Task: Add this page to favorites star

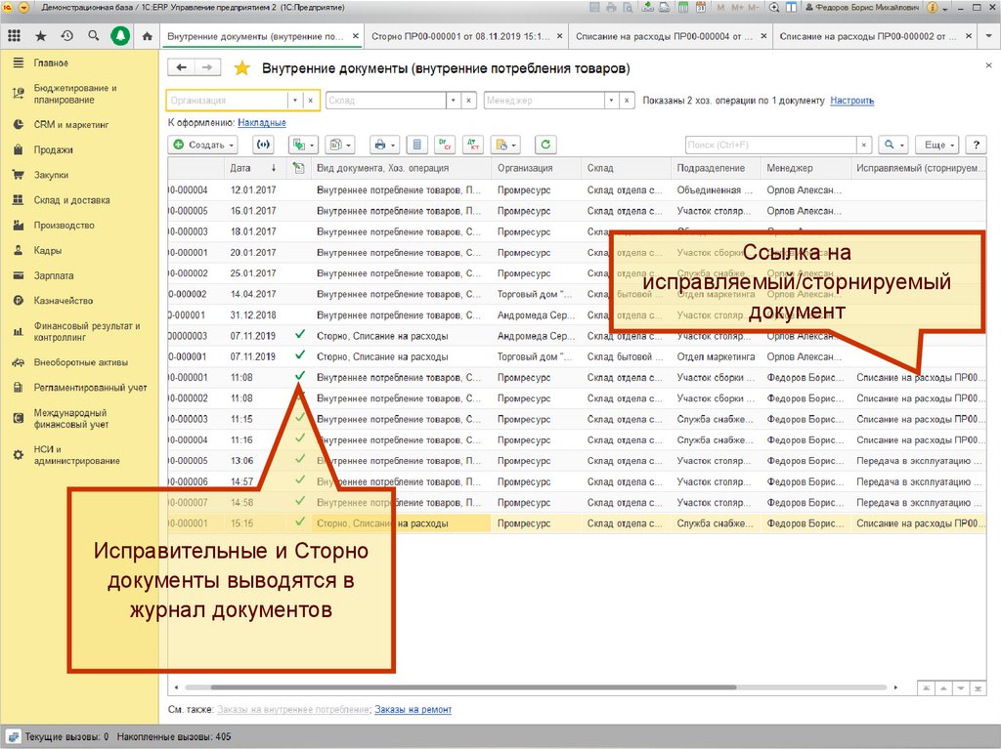Action: pyautogui.click(x=242, y=68)
